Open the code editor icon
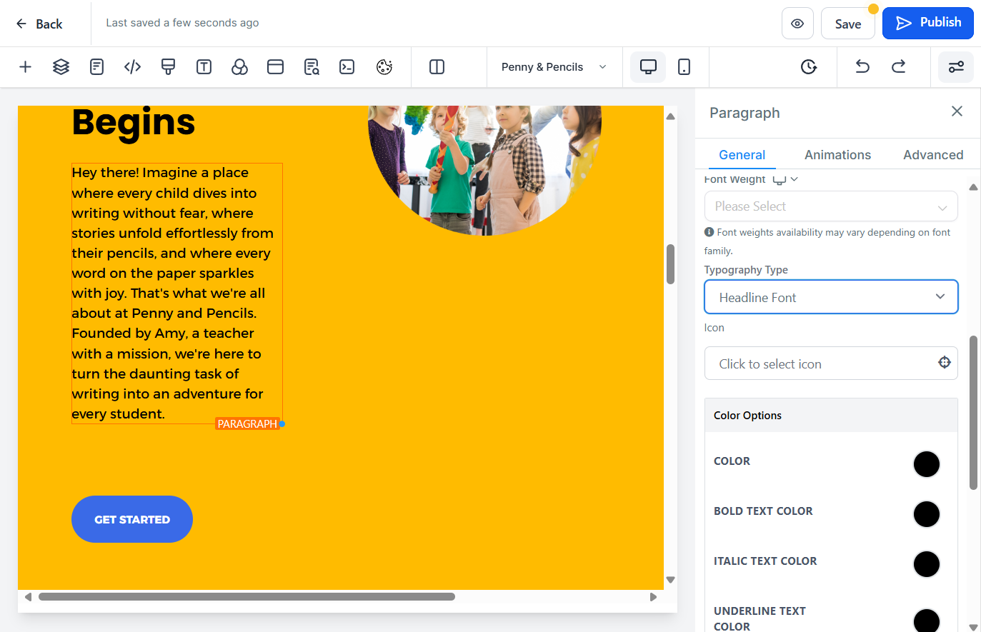The image size is (981, 632). (132, 67)
